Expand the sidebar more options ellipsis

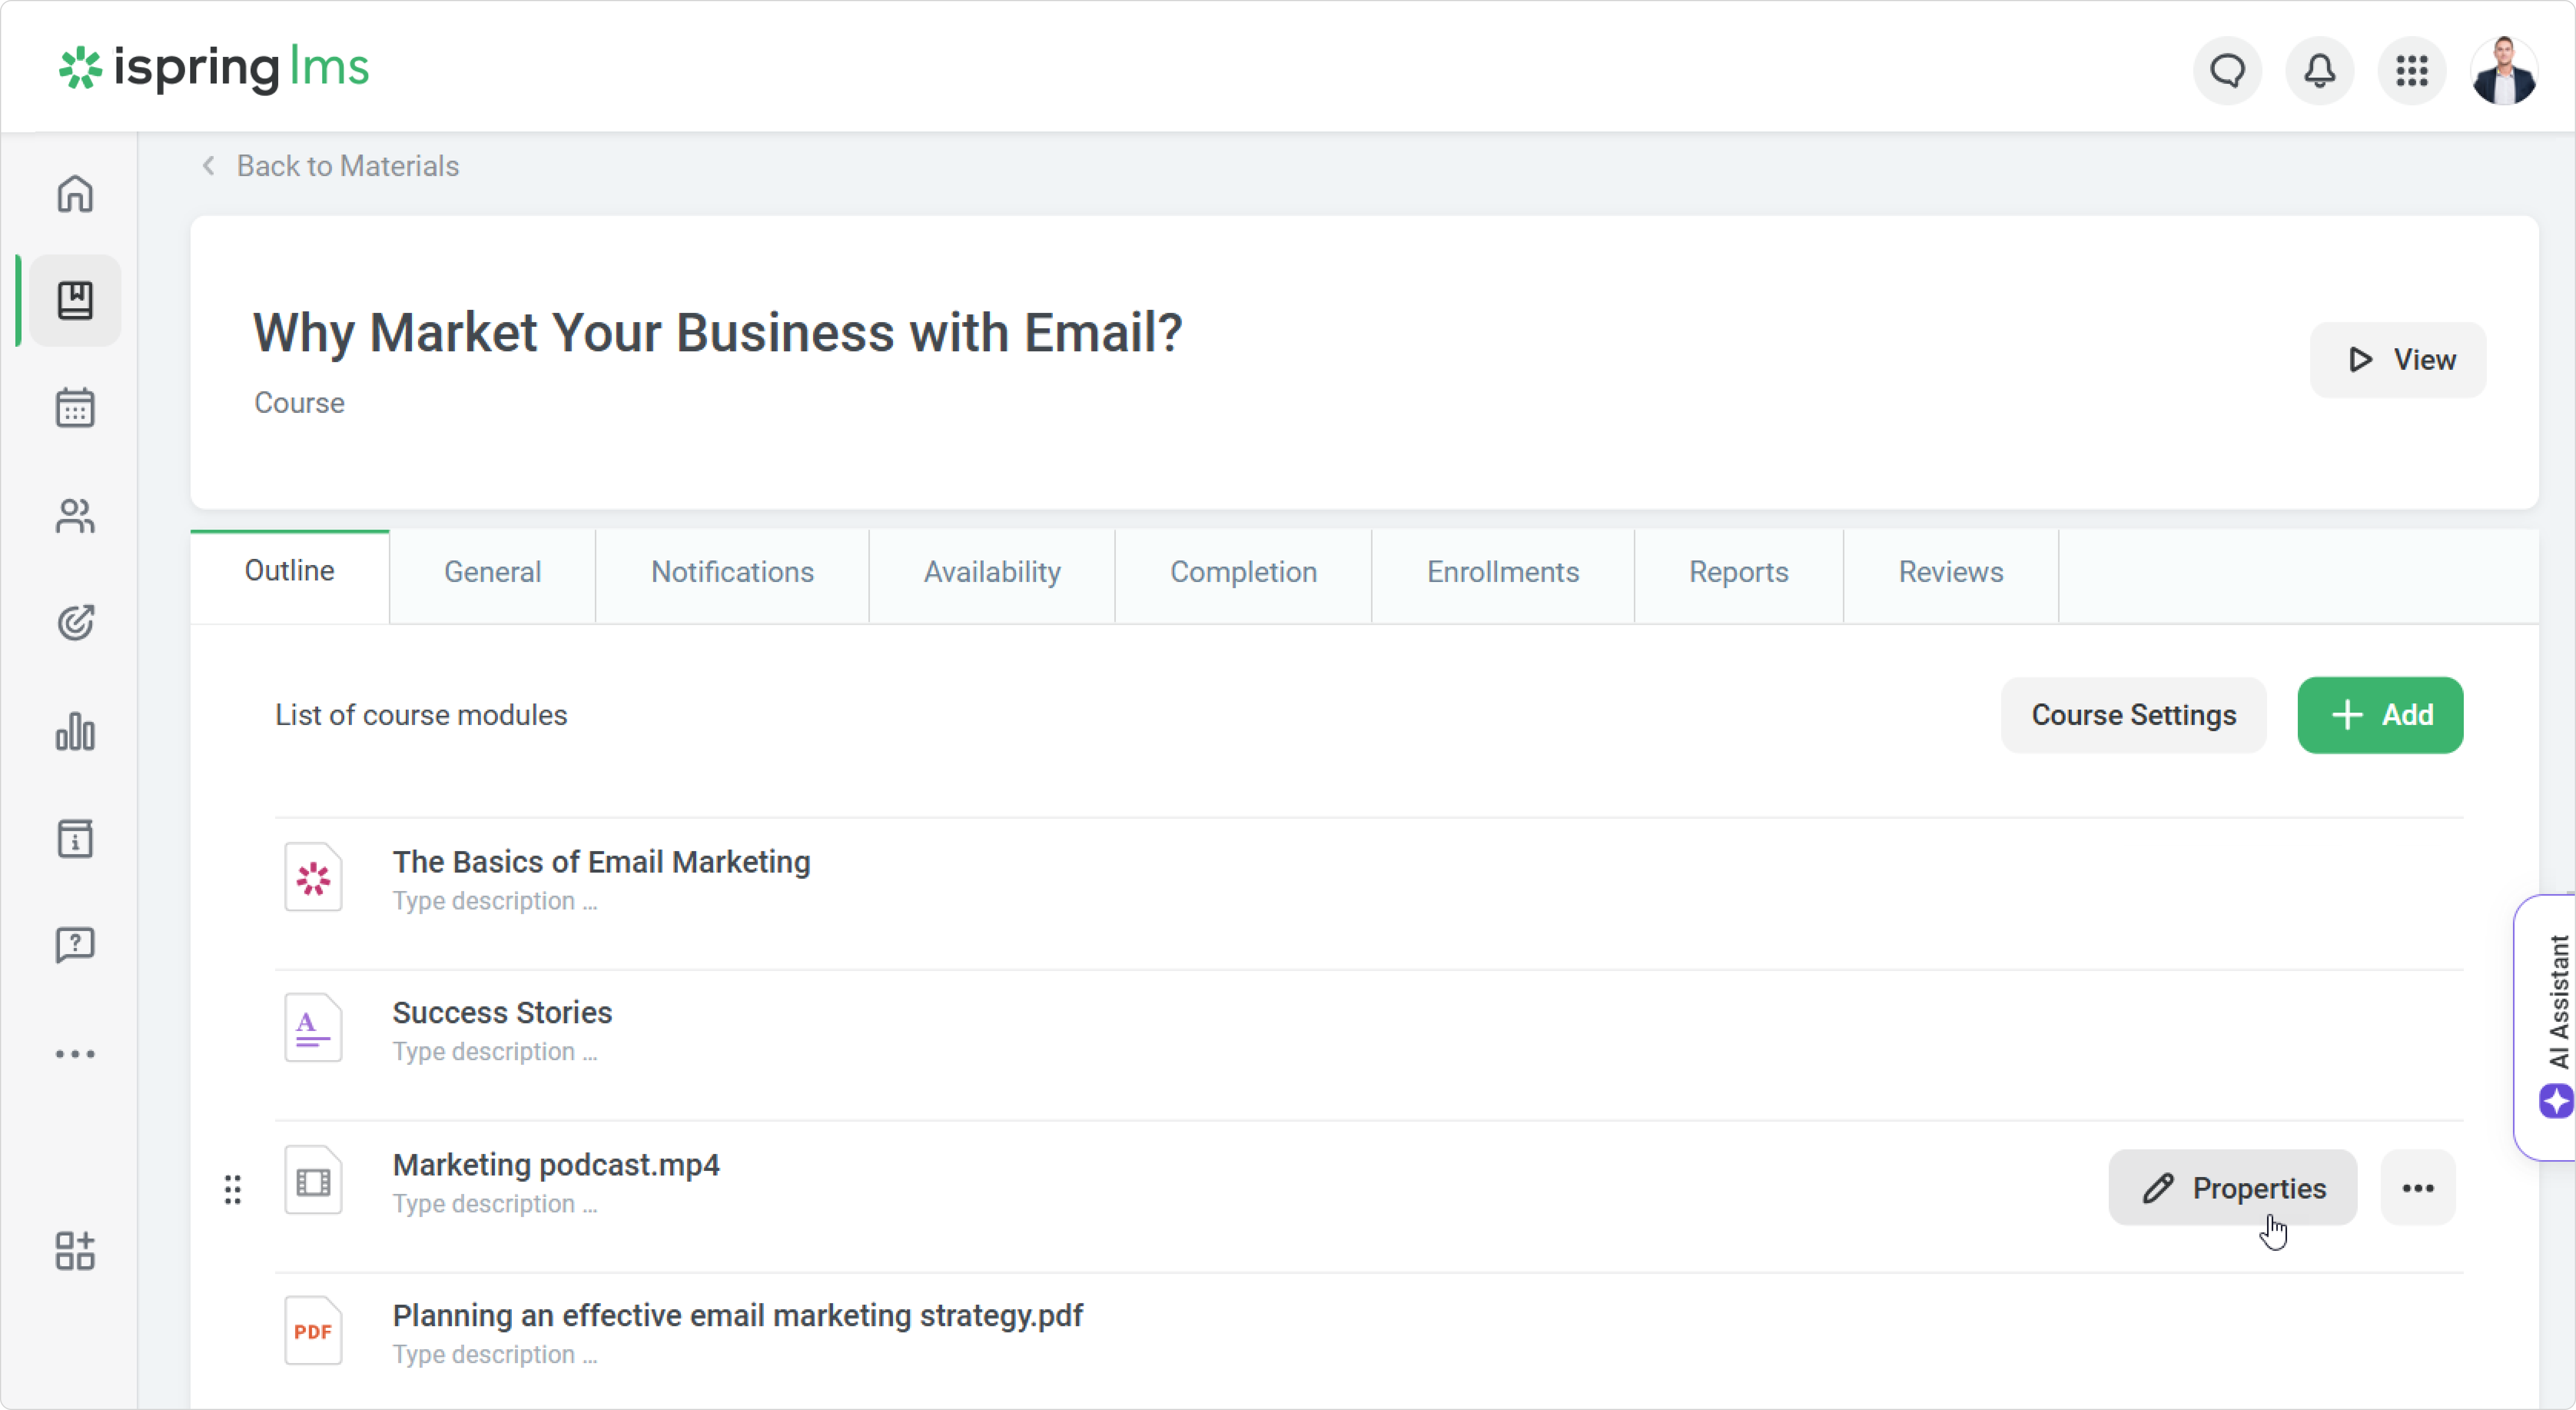[75, 1054]
